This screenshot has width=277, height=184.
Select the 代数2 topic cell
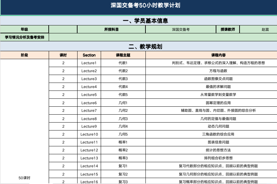tap(123, 71)
